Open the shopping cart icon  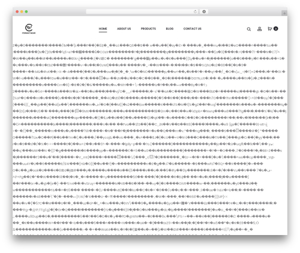pos(269,29)
